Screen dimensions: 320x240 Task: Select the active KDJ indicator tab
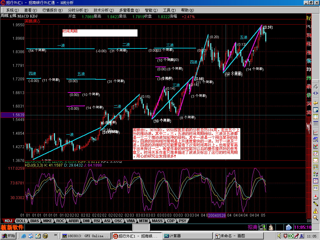click(x=8, y=221)
